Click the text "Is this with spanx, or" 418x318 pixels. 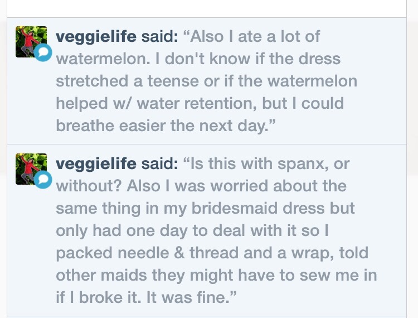(270, 163)
